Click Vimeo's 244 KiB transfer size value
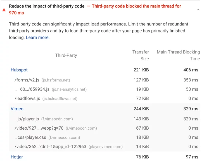Screen dimensions: 202x161 (141, 109)
